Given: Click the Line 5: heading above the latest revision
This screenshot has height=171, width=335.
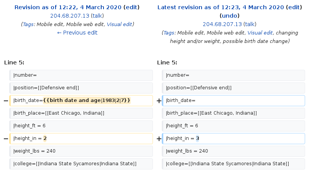Looking at the screenshot, I should [x=167, y=62].
